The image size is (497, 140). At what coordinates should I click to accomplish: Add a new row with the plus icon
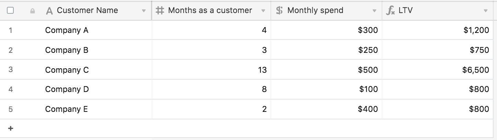point(11,128)
